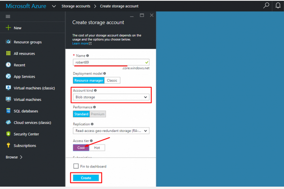
Task: Select Resource manager deployment model
Action: (89, 80)
